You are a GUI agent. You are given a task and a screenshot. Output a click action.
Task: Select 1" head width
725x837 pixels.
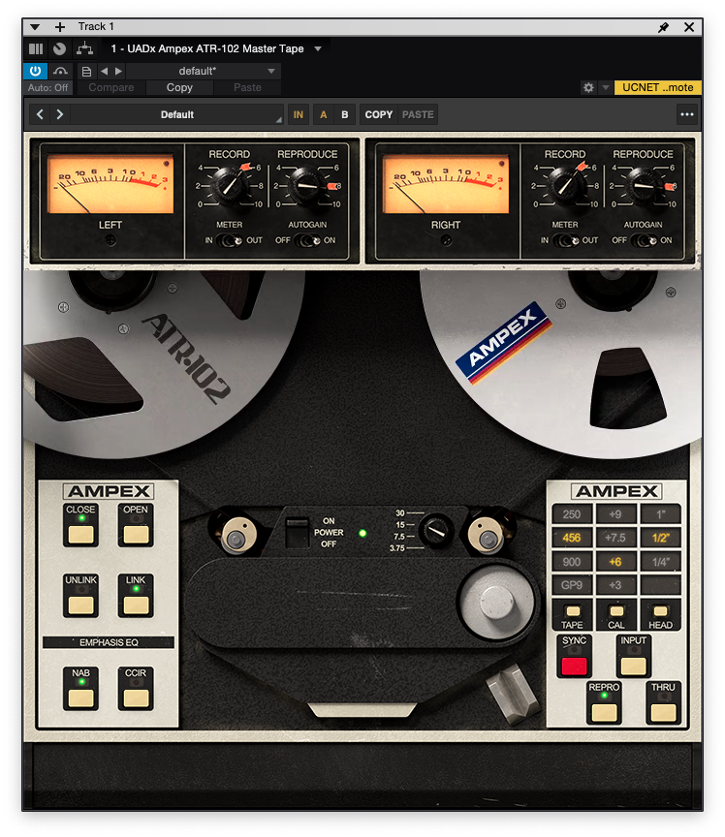pyautogui.click(x=661, y=514)
